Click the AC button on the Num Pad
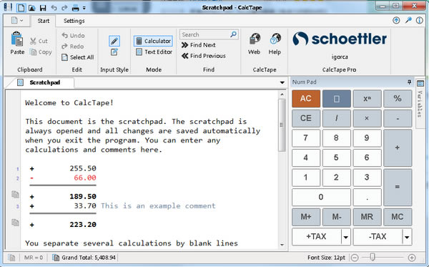The height and width of the screenshot is (267, 429). click(306, 99)
